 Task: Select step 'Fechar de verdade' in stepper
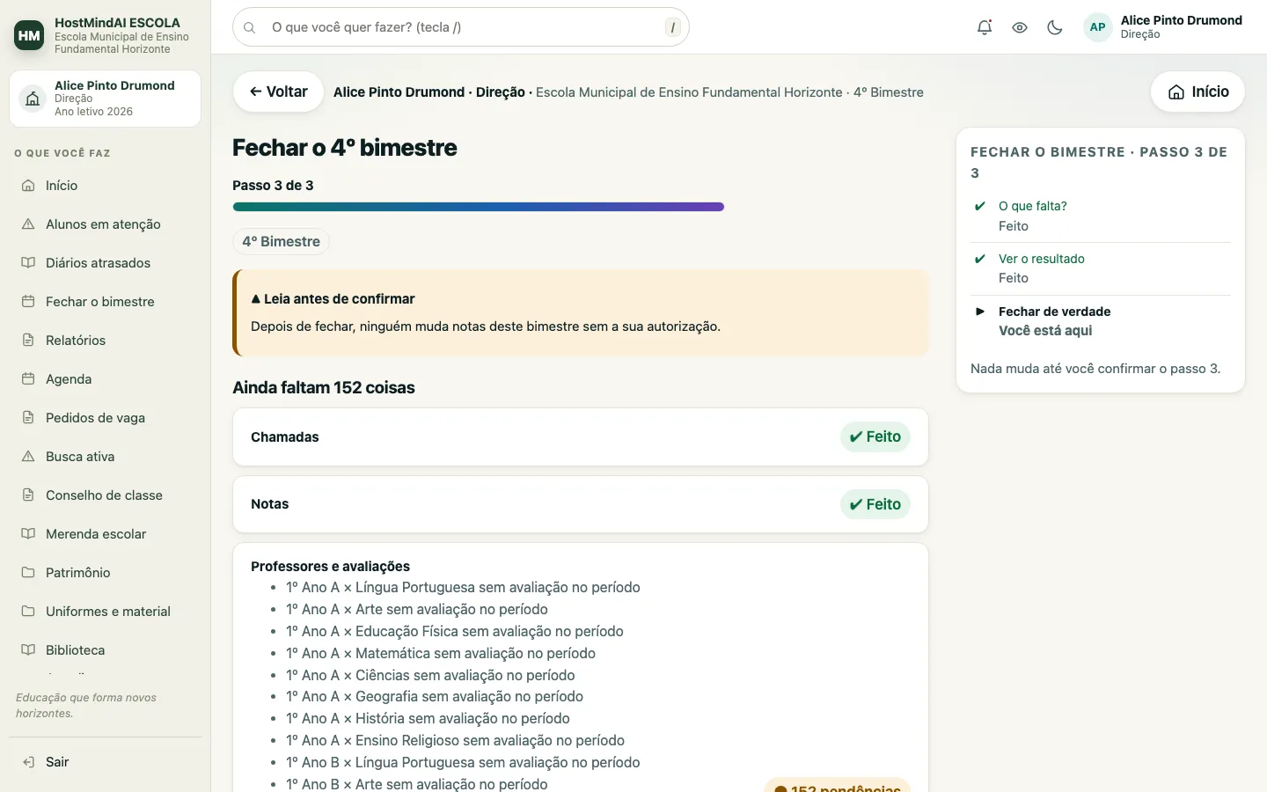coord(1101,321)
